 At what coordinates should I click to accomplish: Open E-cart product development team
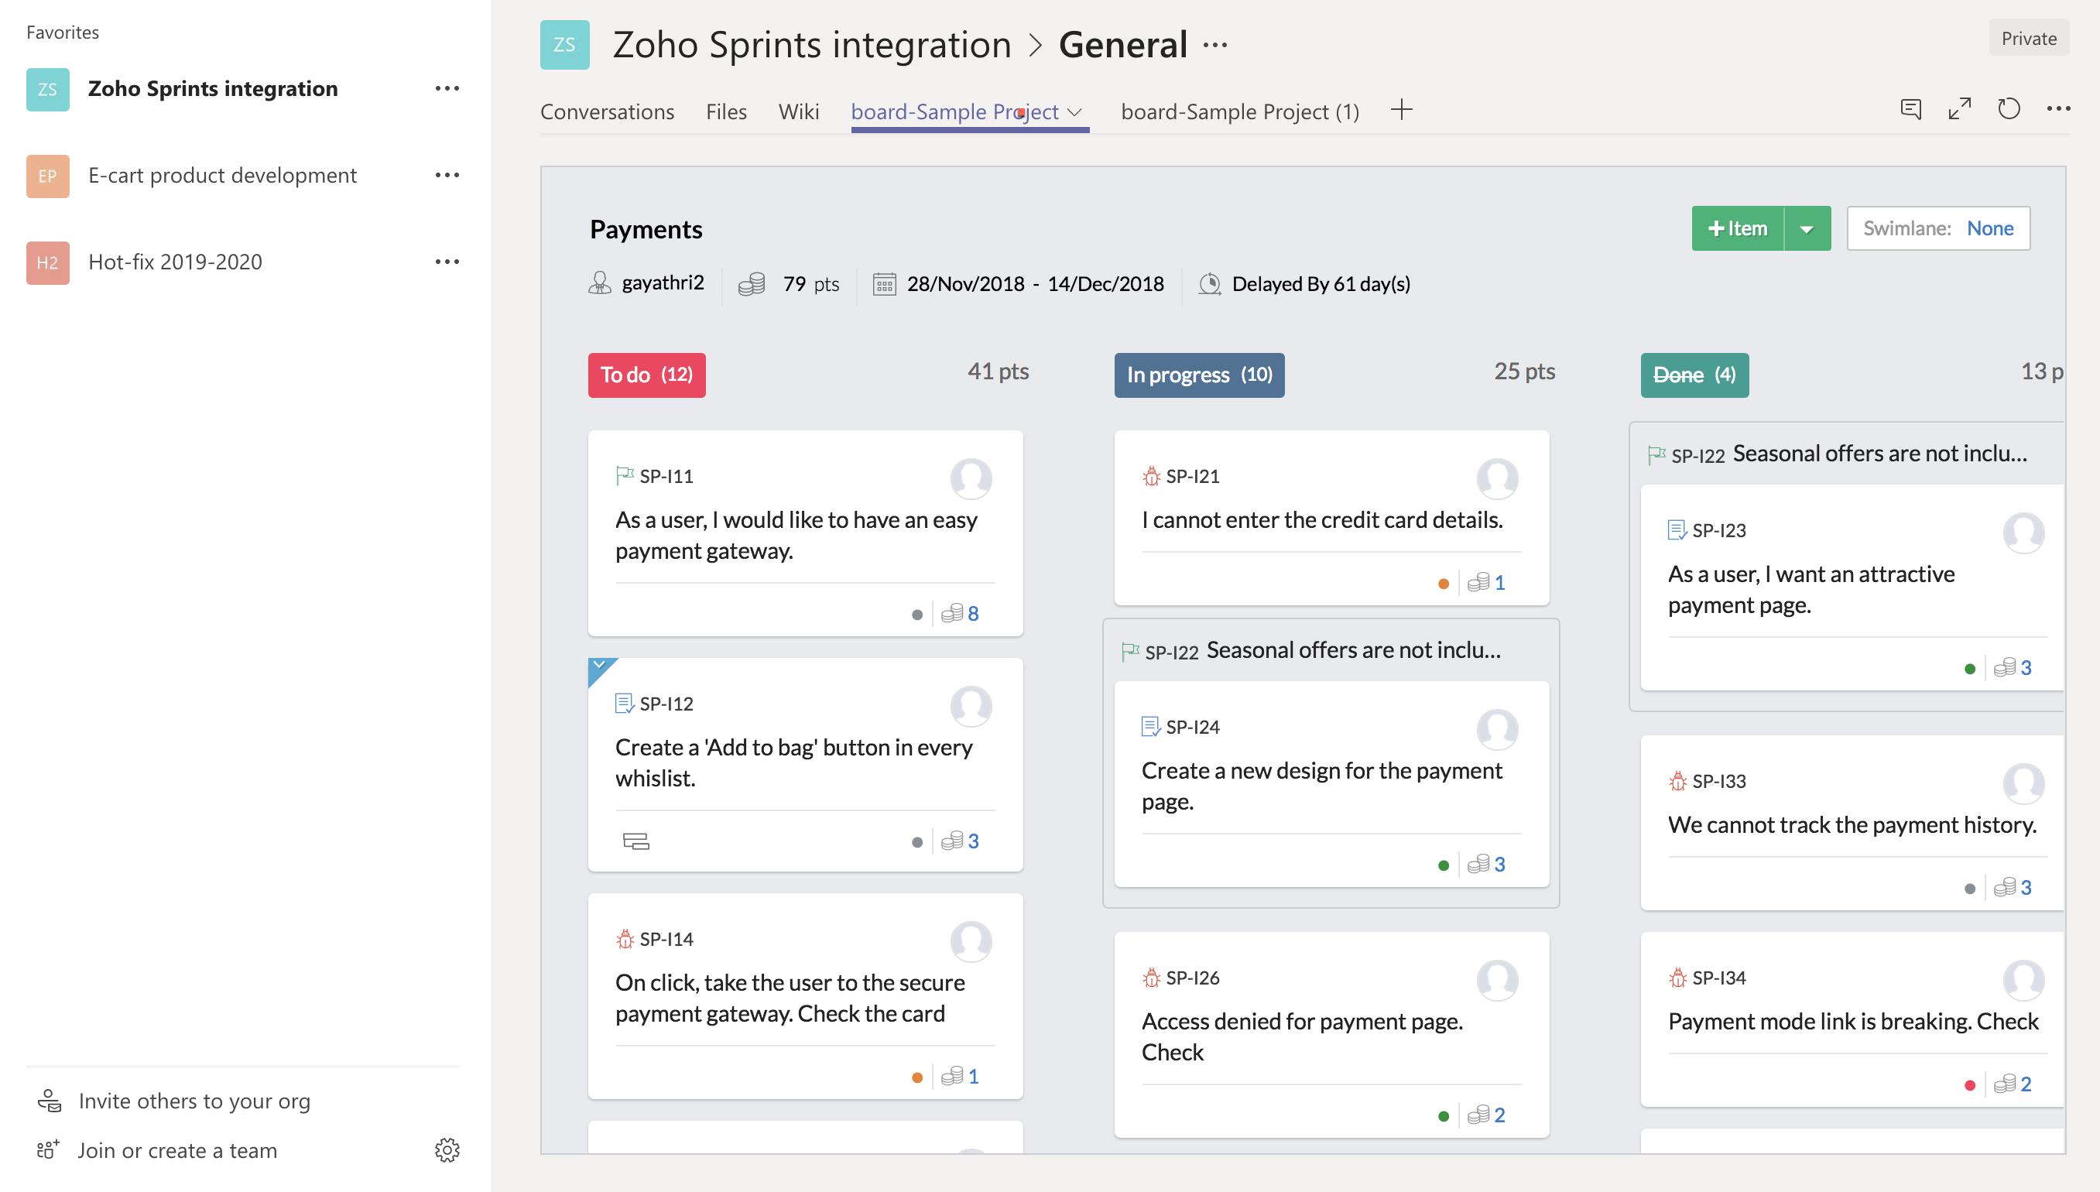point(222,175)
